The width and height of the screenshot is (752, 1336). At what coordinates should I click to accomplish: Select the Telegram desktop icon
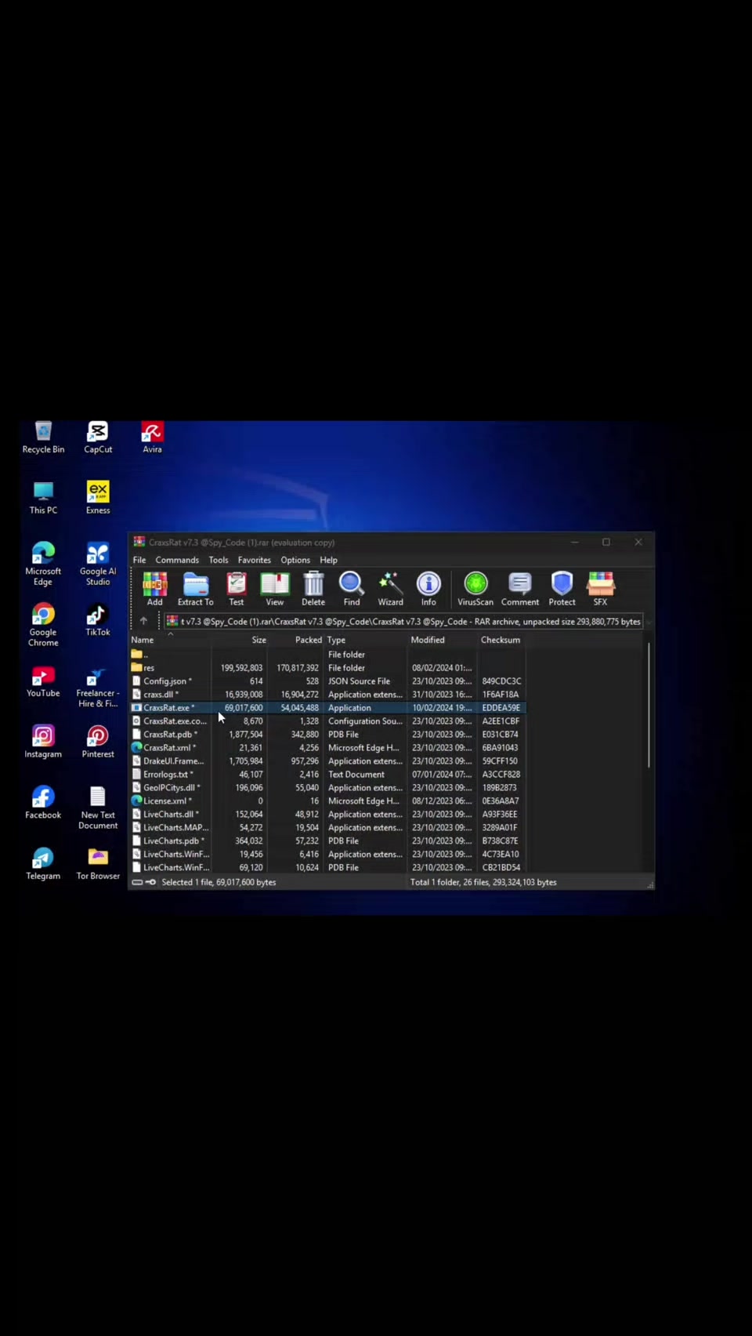pos(43,864)
